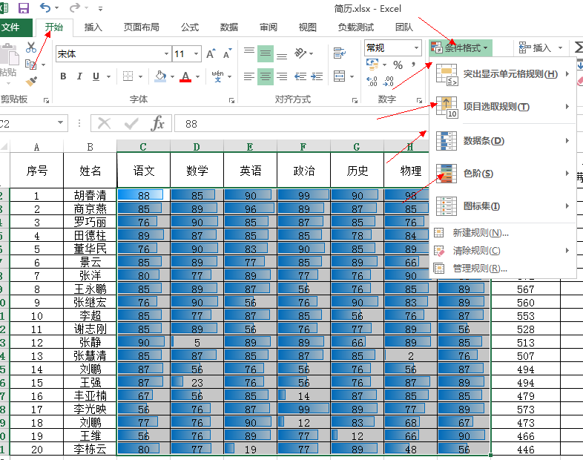Open the 条件格式 conditional formatting dropdown
The image size is (583, 460).
[461, 47]
